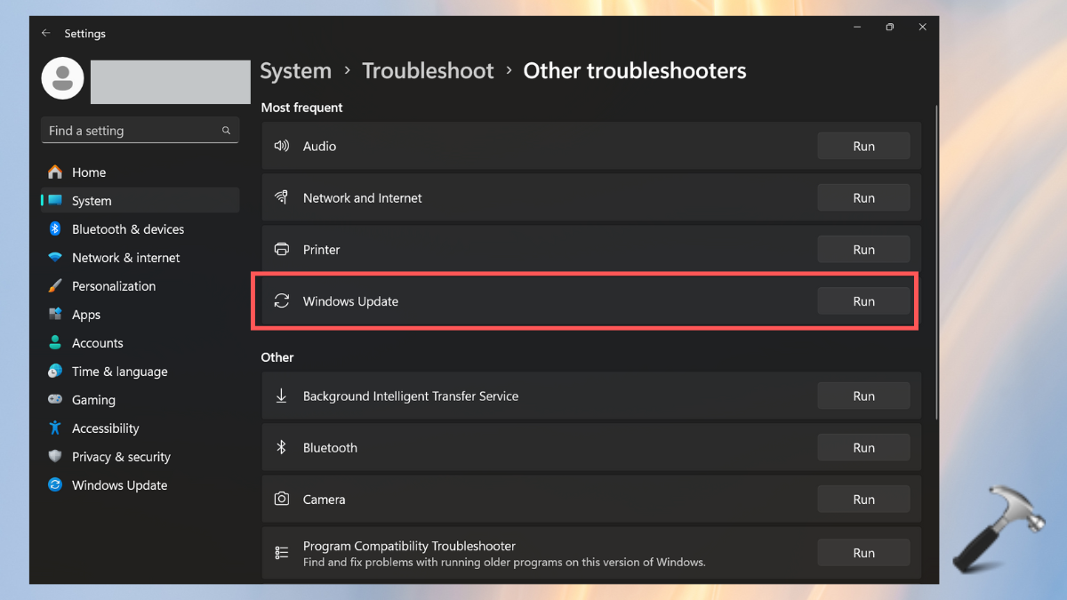Click the Personalization paintbrush icon
The image size is (1067, 600).
[x=55, y=286]
